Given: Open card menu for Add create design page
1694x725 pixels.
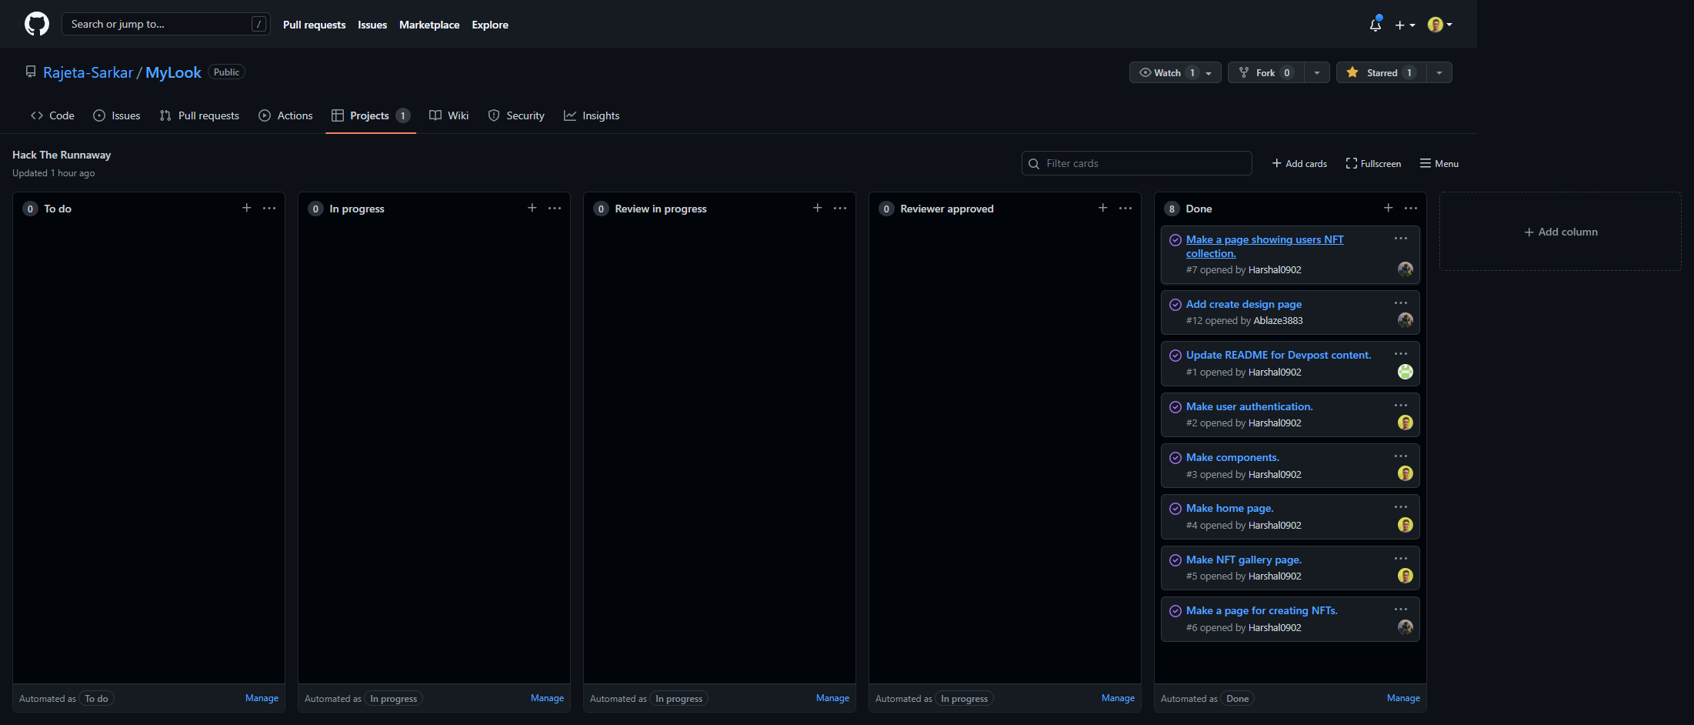Looking at the screenshot, I should point(1401,303).
